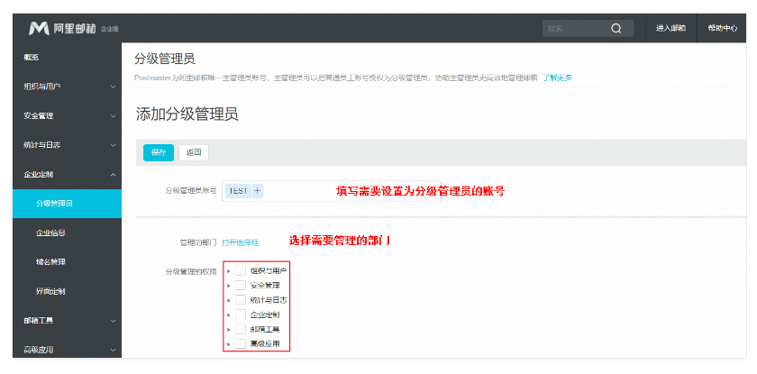Expand the 企业定制 permission tree arrow
Image resolution: width=757 pixels, height=374 pixels.
click(228, 315)
